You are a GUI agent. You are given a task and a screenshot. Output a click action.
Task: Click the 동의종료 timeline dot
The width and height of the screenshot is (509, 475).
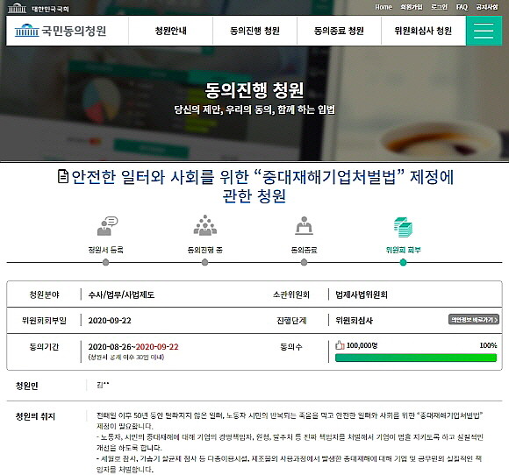click(x=304, y=262)
